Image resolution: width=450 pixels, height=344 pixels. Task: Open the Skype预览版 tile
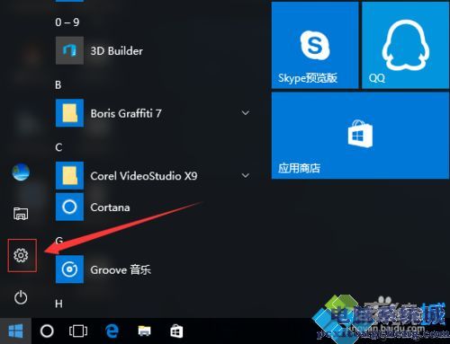pyautogui.click(x=315, y=45)
